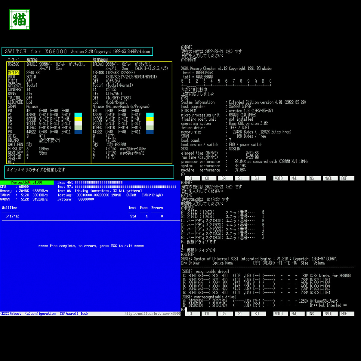Pick the white P3 swatch in setting range column
Viewport: 361px width, 361px height.
coord(150,123)
